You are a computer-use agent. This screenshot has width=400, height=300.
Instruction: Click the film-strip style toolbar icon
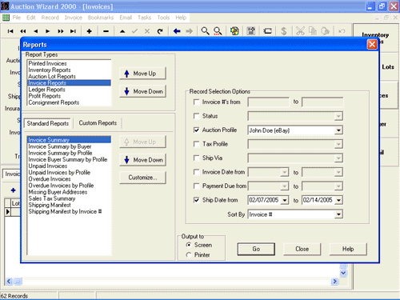(267, 31)
